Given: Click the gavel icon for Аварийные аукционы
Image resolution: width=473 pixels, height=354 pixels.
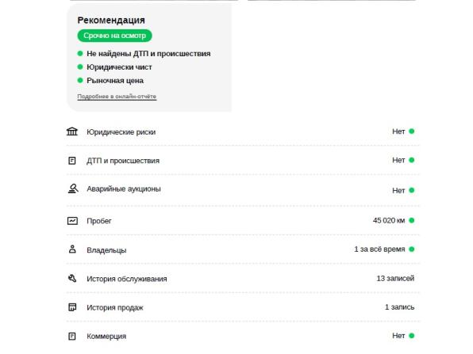Looking at the screenshot, I should tap(73, 188).
